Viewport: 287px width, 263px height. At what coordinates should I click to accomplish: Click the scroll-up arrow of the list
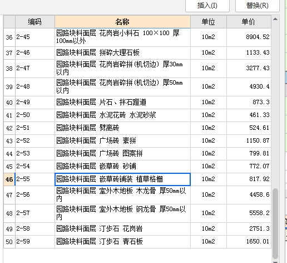(275, 19)
